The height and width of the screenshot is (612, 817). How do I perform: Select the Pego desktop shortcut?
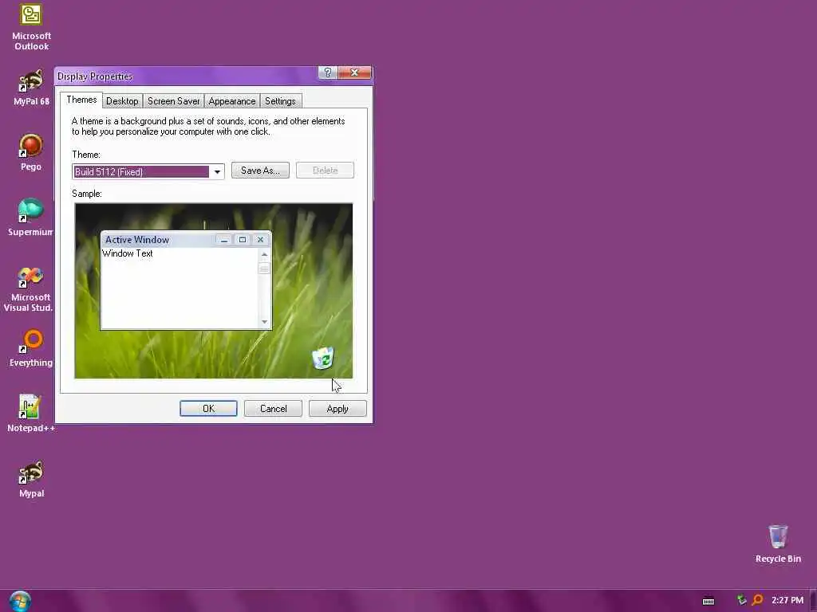(x=31, y=152)
